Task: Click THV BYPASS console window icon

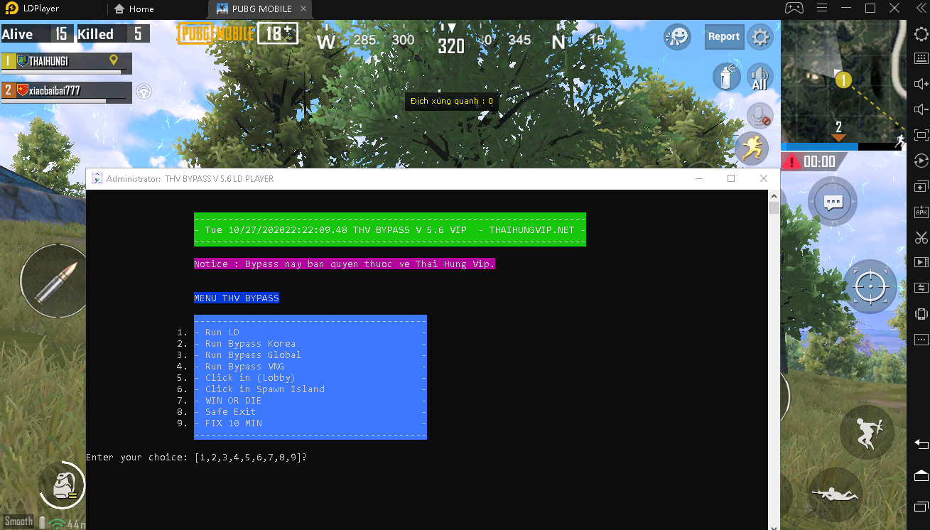Action: pos(97,178)
